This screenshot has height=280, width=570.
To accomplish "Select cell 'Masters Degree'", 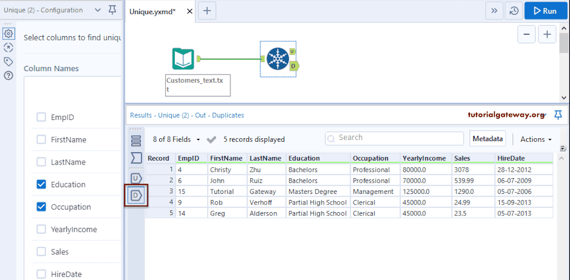I will click(318, 192).
